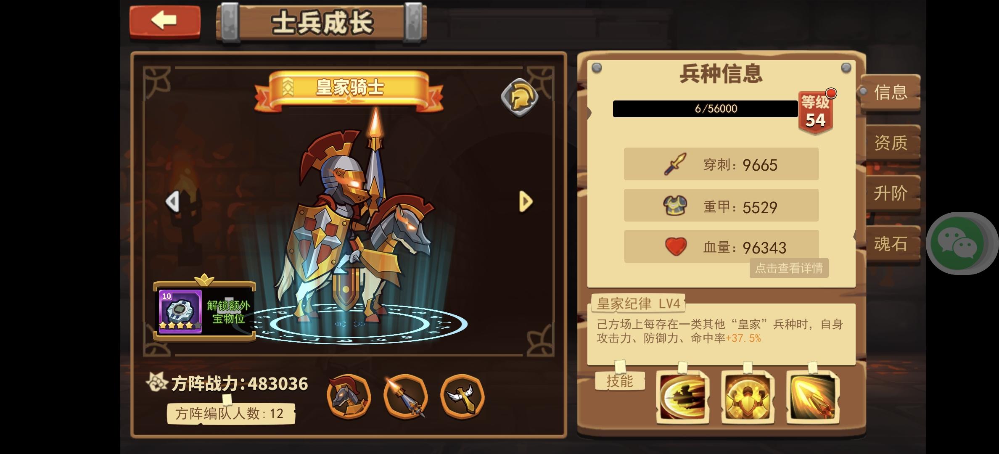The image size is (999, 454).
Task: Open the golden helmet icon by the banner
Action: 519,97
